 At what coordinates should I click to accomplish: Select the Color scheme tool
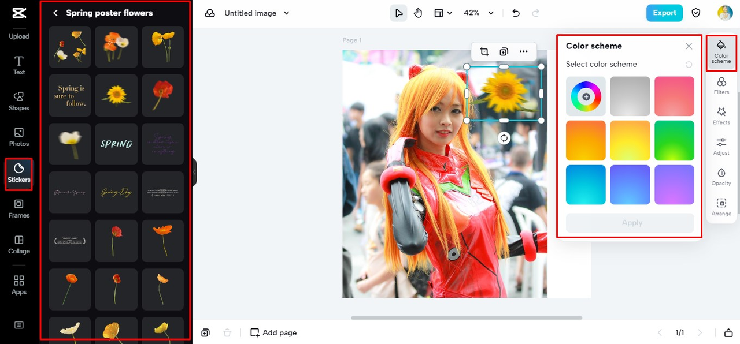click(721, 52)
